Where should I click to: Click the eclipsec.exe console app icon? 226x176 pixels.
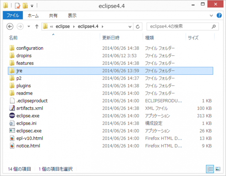[x=12, y=131]
